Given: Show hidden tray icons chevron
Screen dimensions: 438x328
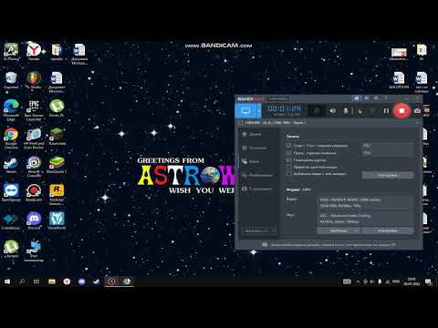Looking at the screenshot, I should coord(358,282).
